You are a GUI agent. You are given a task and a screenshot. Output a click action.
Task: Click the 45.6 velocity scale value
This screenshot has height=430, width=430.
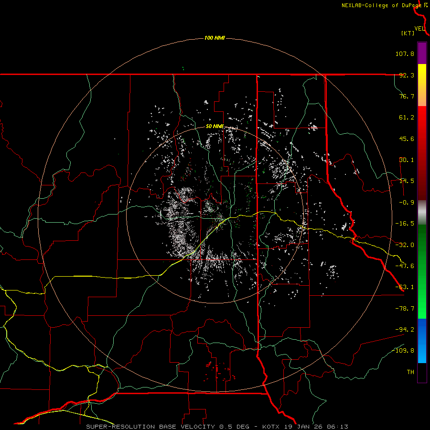[407, 139]
